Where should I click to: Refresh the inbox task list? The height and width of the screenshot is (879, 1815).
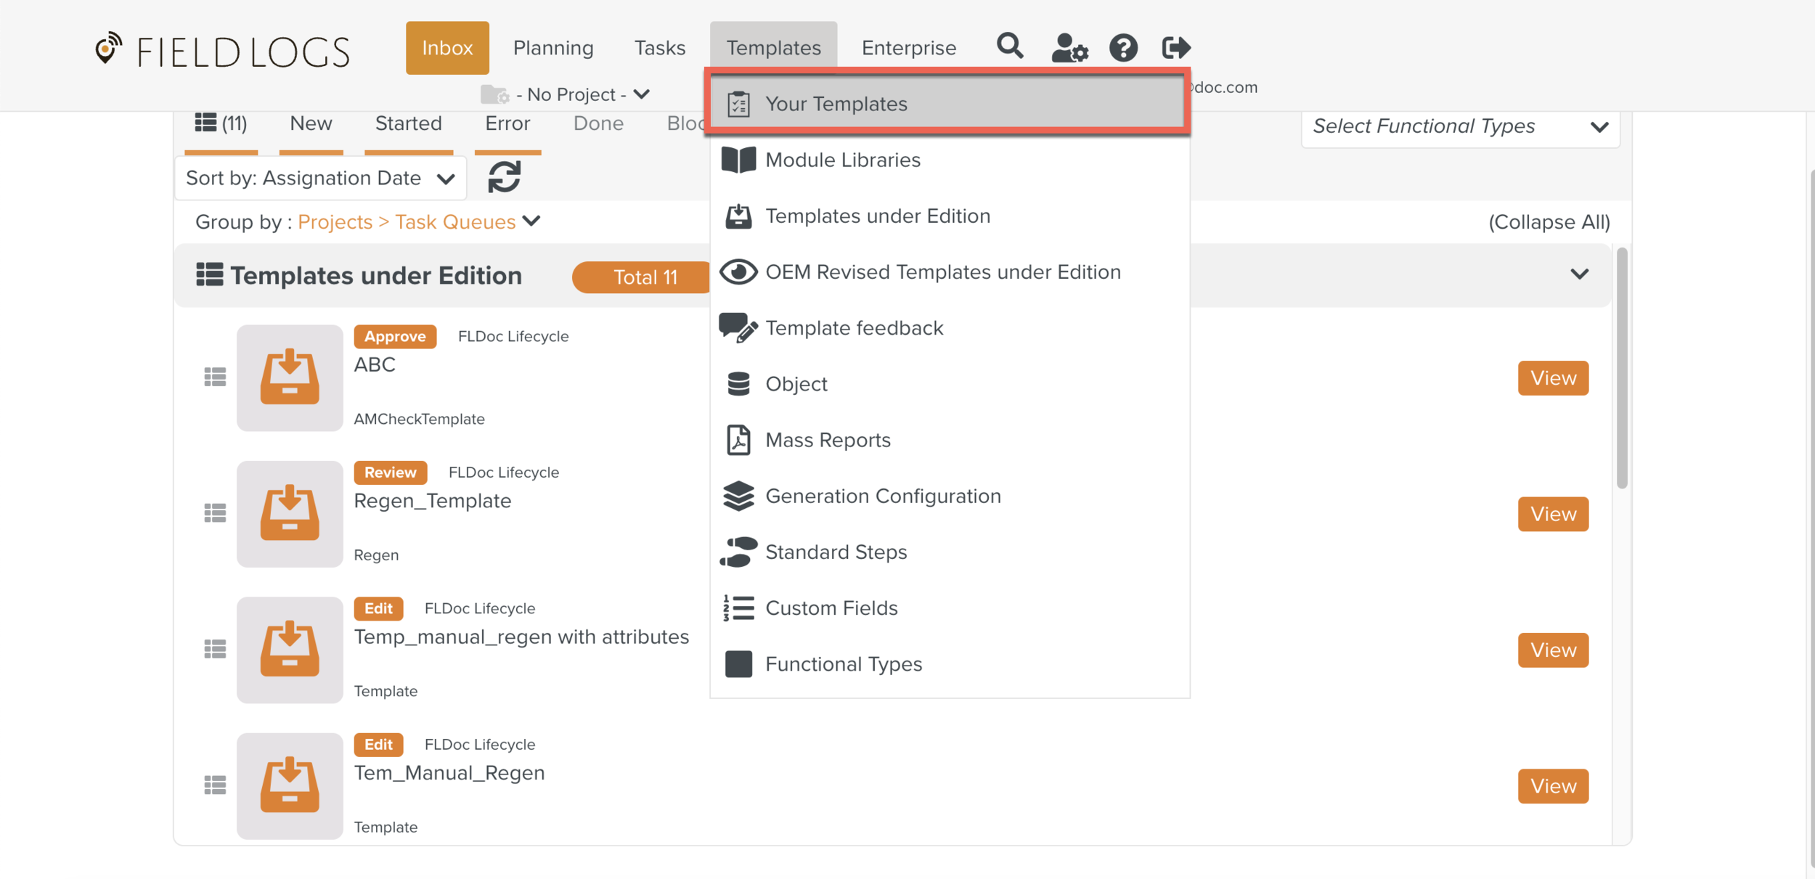click(504, 177)
